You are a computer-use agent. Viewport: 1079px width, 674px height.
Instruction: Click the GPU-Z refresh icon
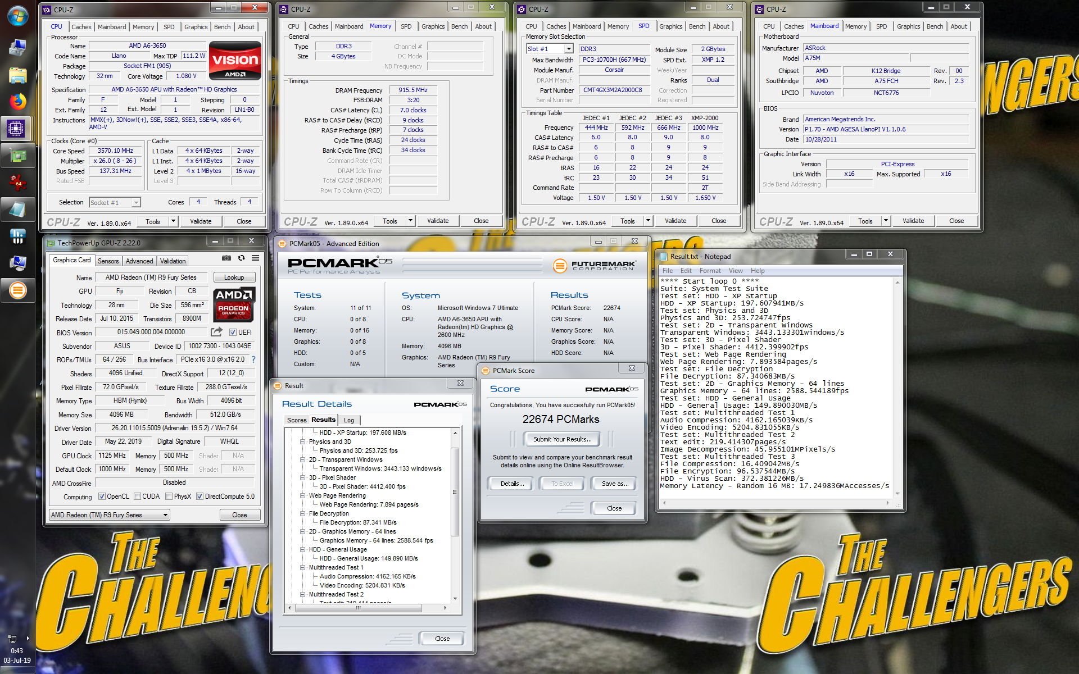pyautogui.click(x=241, y=258)
